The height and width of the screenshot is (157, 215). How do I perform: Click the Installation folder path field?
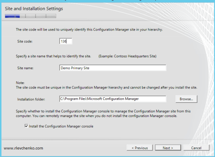click(112, 99)
